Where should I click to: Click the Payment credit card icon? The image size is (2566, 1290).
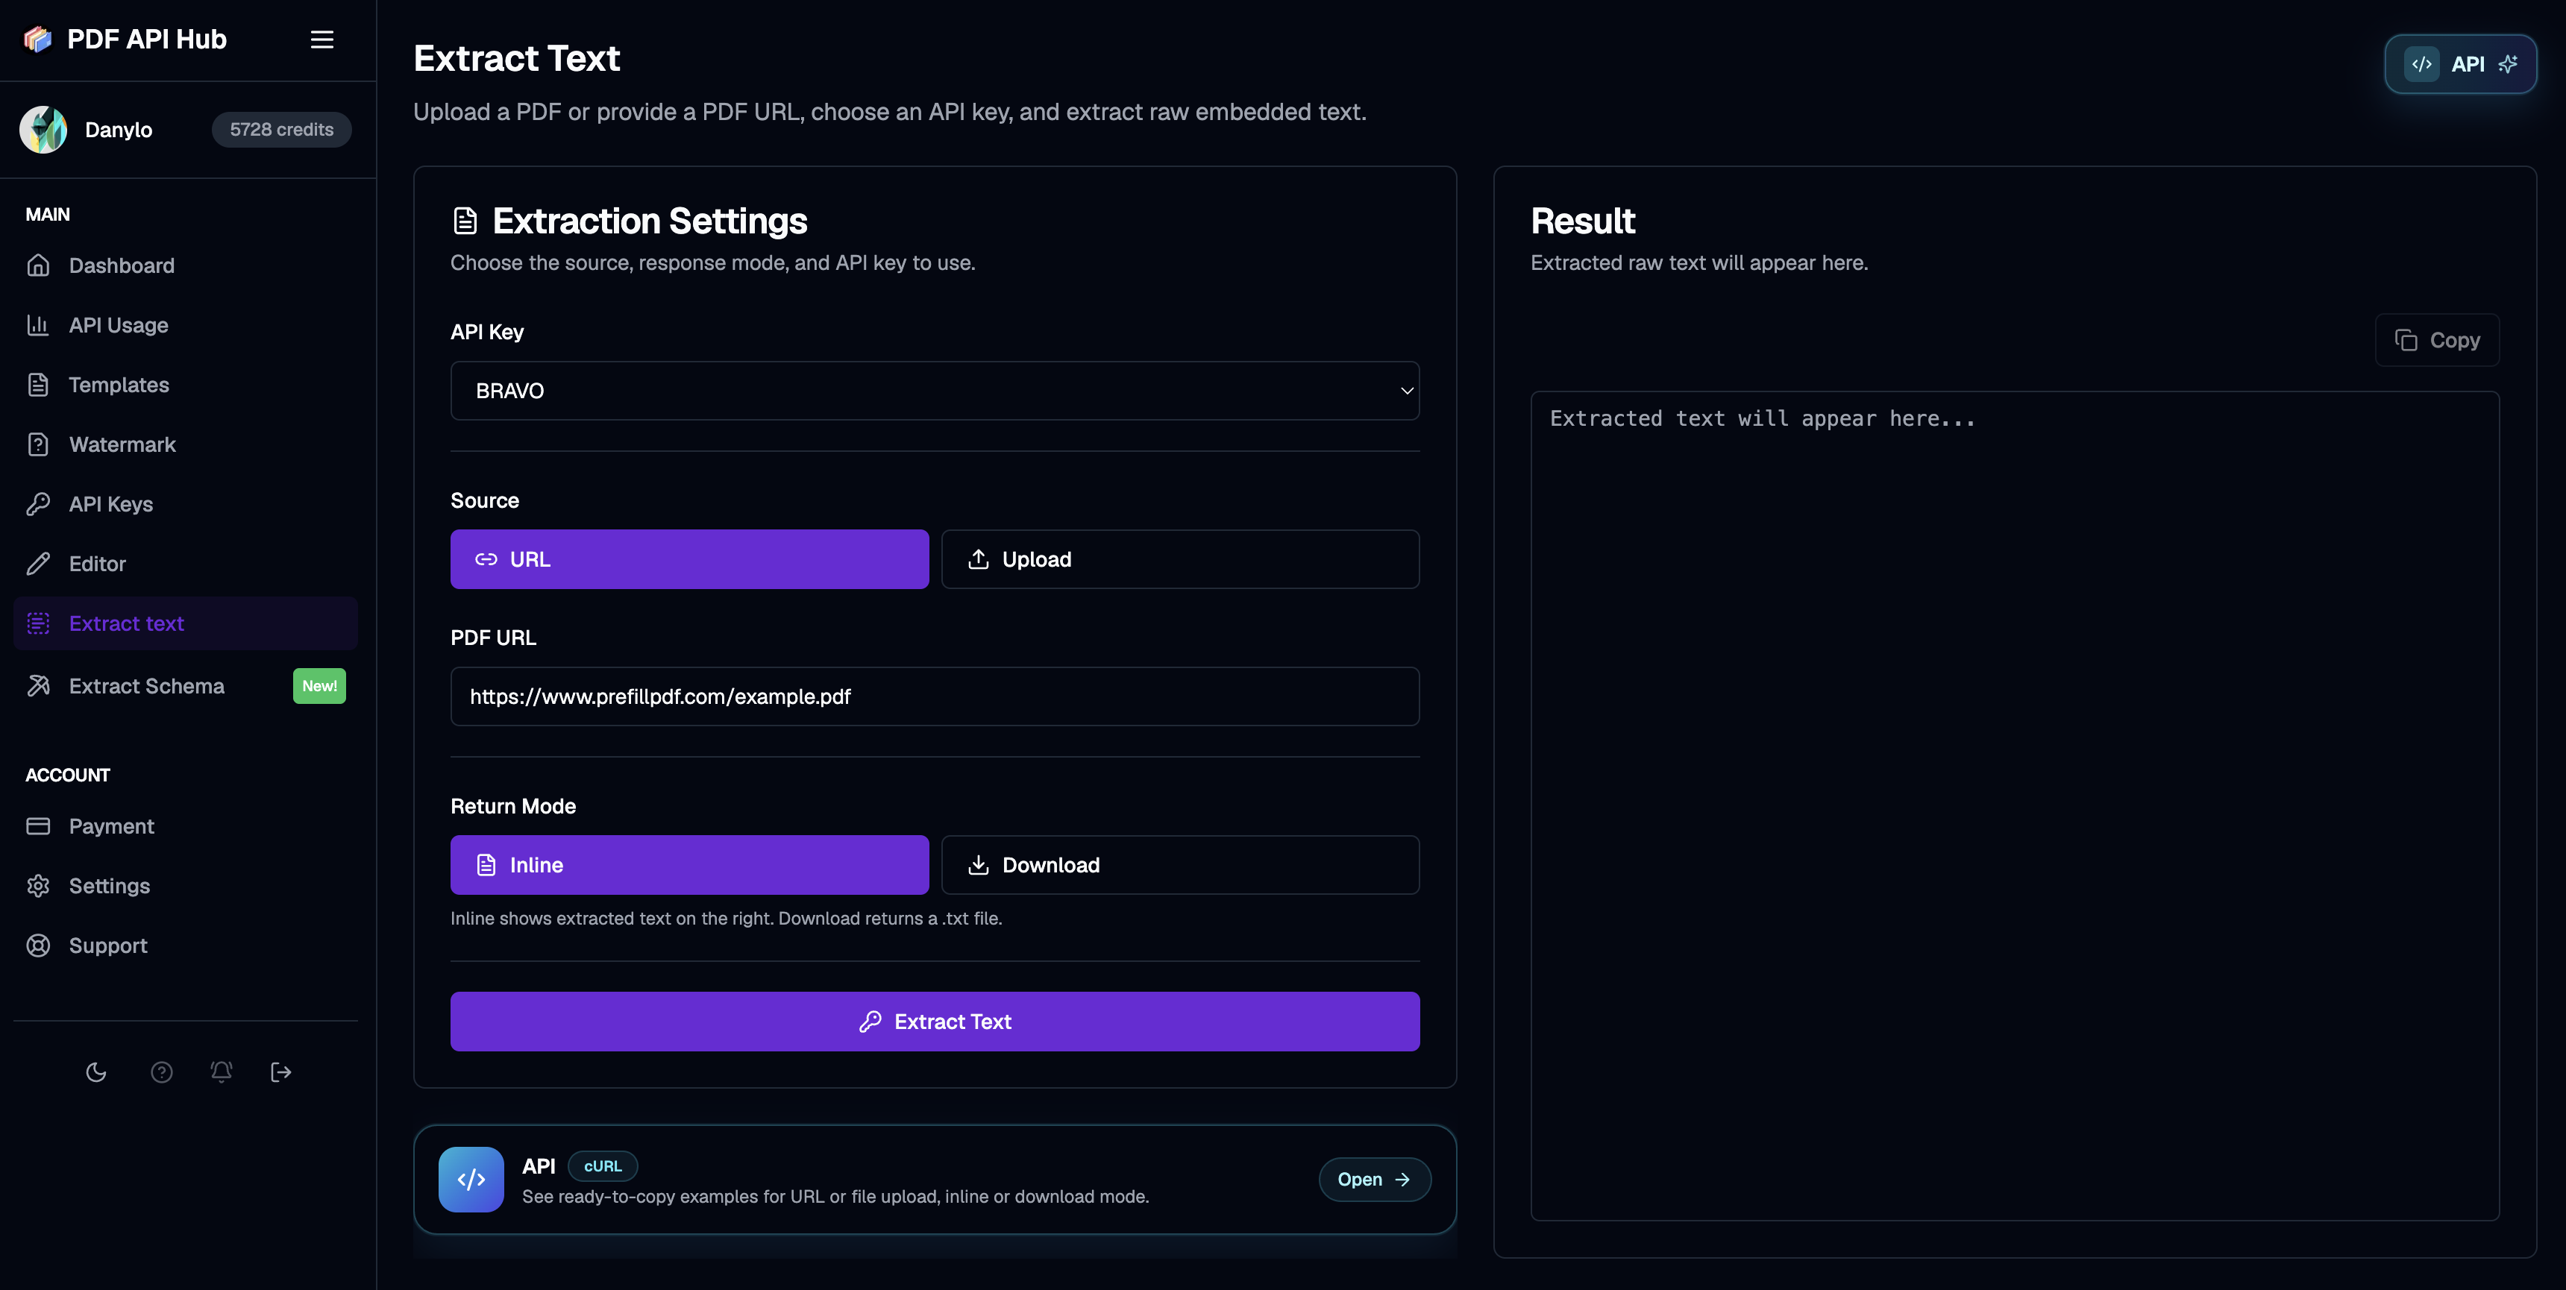coord(38,825)
